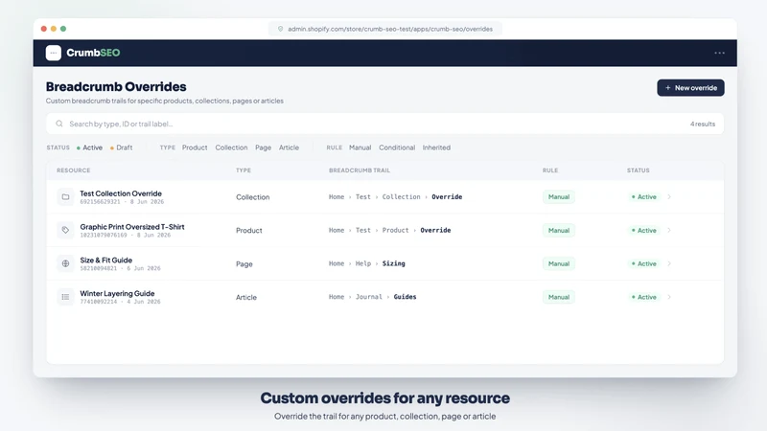
Task: Sort by Status column header
Action: pos(638,170)
